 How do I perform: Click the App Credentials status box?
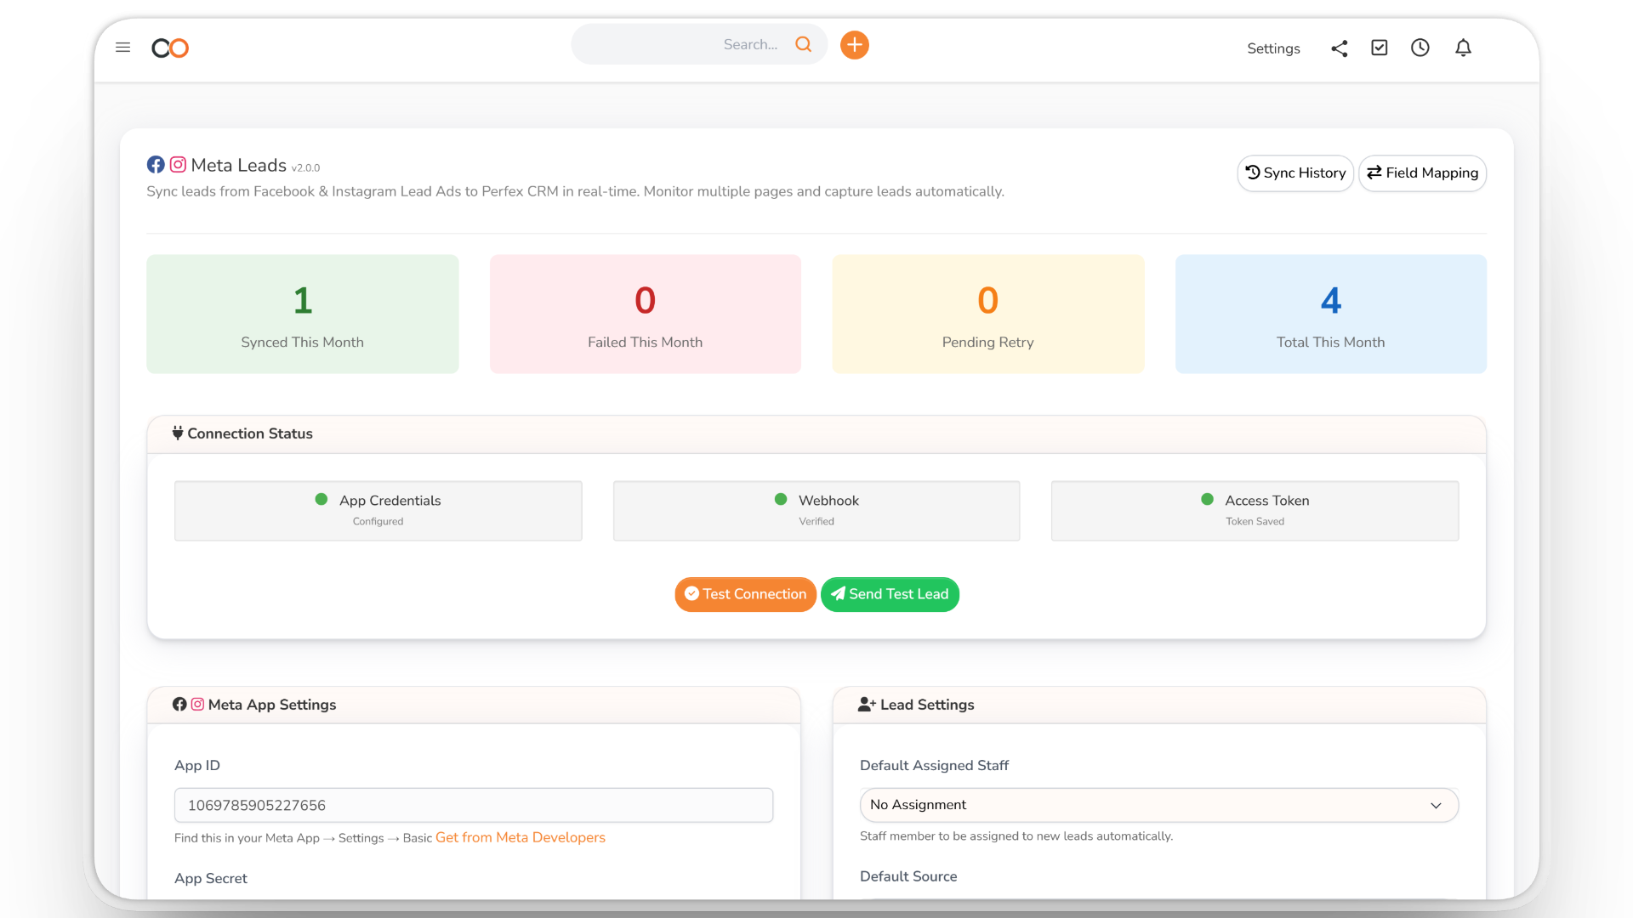click(x=378, y=510)
